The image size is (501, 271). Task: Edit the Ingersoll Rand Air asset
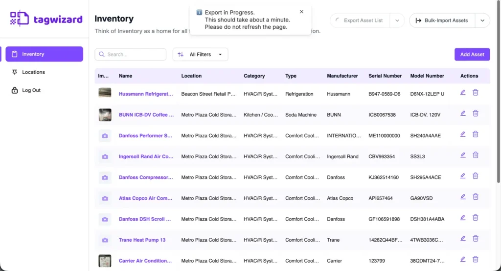pyautogui.click(x=463, y=155)
